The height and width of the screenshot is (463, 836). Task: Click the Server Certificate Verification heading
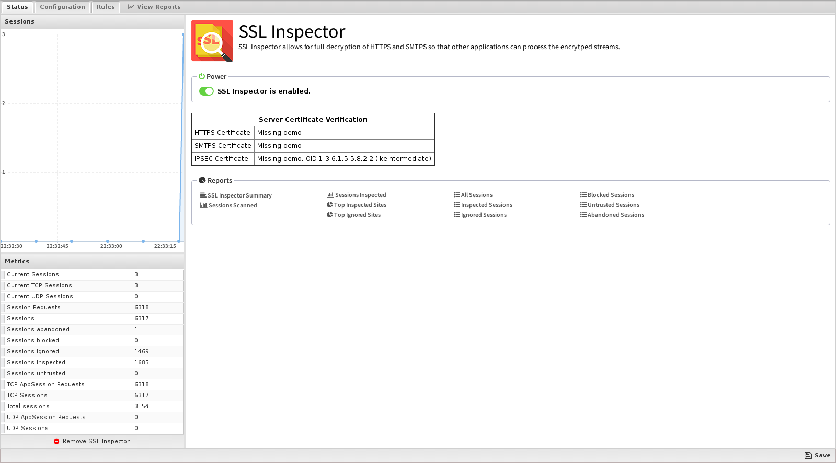(x=313, y=120)
